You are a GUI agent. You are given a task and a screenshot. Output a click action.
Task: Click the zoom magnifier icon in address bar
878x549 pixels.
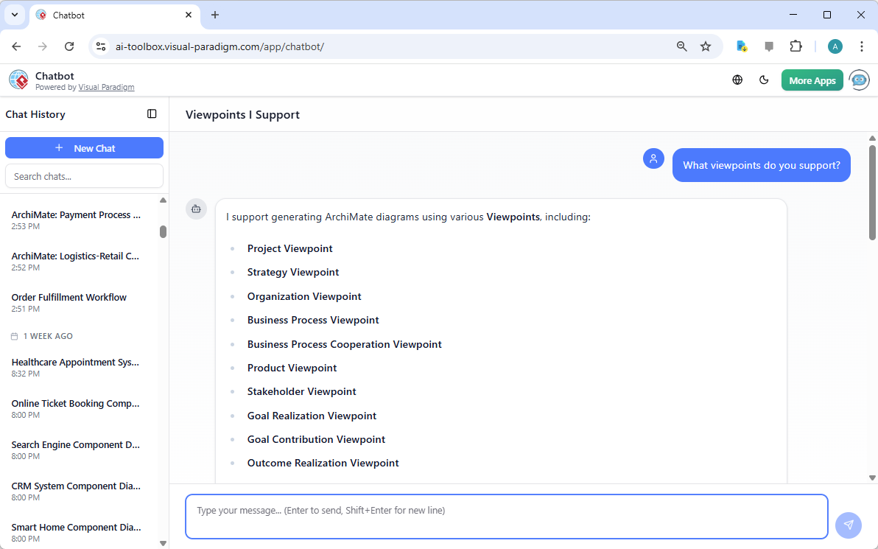click(681, 46)
